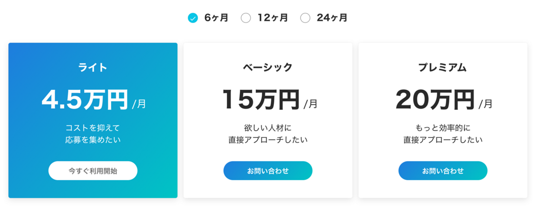
Task: Click the 12ヶ月 text label
Action: click(273, 18)
